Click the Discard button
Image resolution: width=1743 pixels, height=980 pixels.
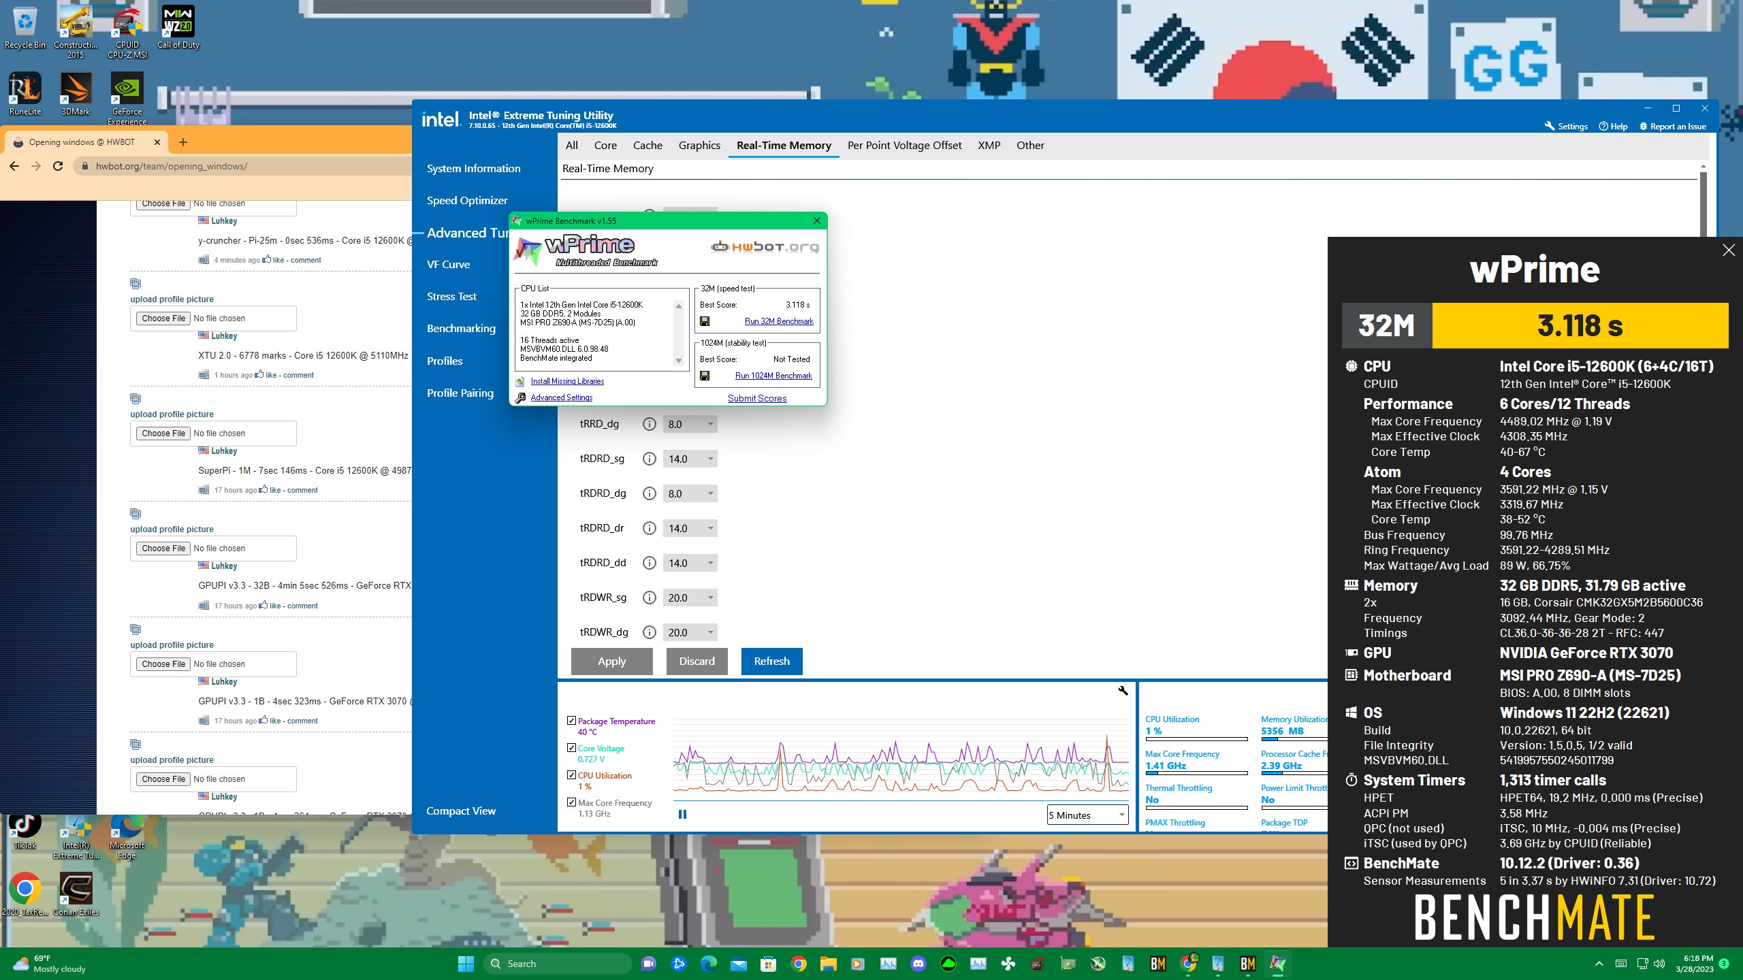pyautogui.click(x=697, y=661)
